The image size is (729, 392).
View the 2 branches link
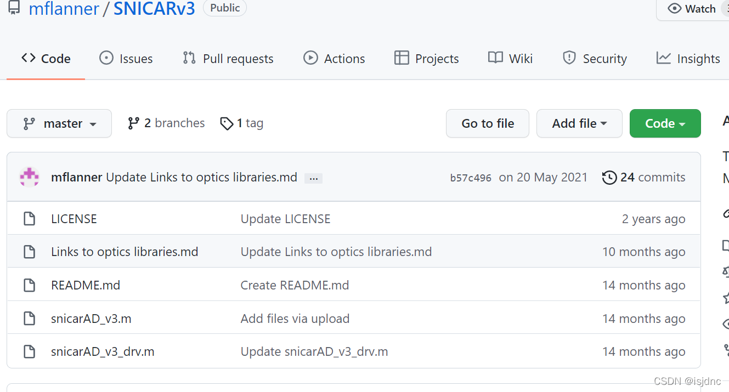(x=166, y=123)
